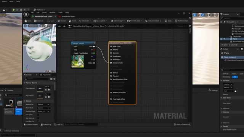The image size is (244, 137).
Task: Click Search in the material editor toolbar
Action: click(x=62, y=21)
